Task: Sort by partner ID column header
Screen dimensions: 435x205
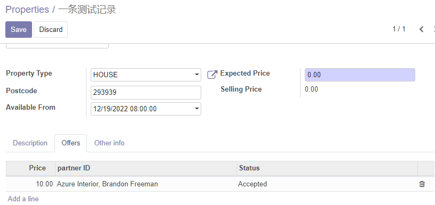Action: coord(146,168)
